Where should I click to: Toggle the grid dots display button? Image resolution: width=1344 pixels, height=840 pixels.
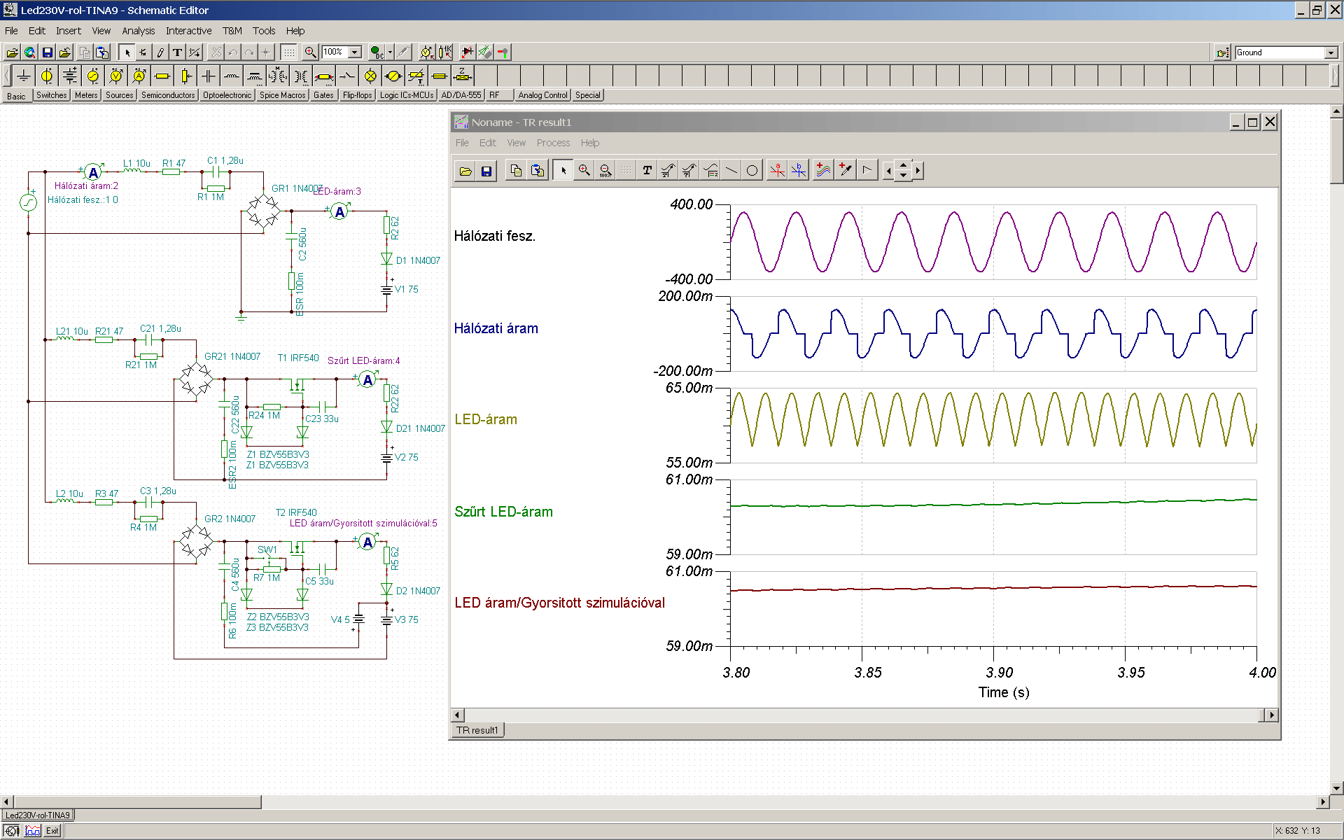pos(288,52)
